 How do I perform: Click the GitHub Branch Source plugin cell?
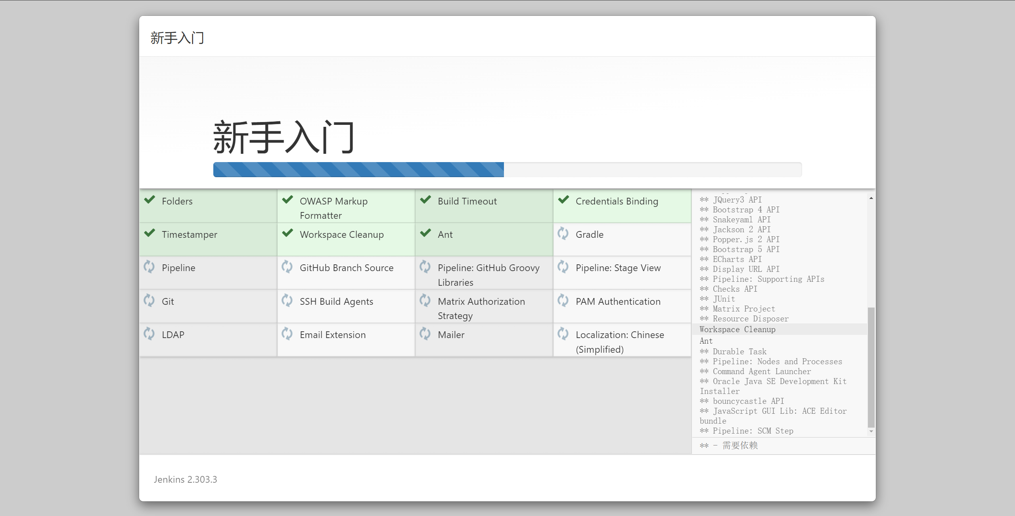click(x=346, y=273)
